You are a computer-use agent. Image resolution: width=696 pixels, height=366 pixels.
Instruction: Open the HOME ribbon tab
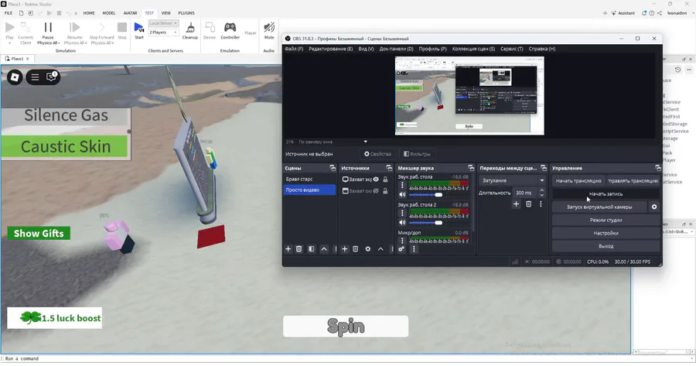(89, 13)
